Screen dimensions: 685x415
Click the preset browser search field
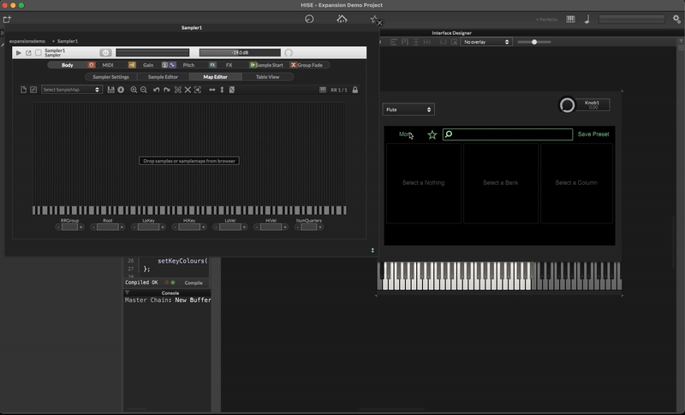508,134
